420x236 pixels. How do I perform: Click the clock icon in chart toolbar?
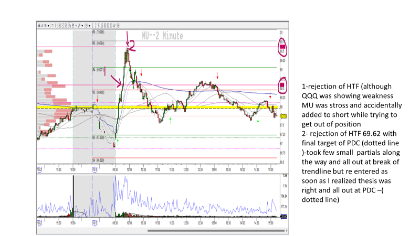point(86,26)
